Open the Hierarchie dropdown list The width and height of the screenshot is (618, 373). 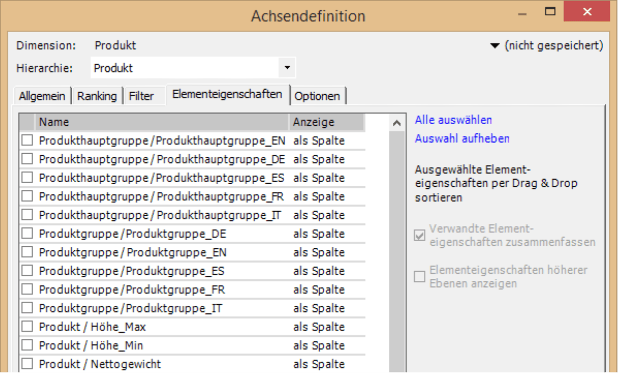click(287, 68)
